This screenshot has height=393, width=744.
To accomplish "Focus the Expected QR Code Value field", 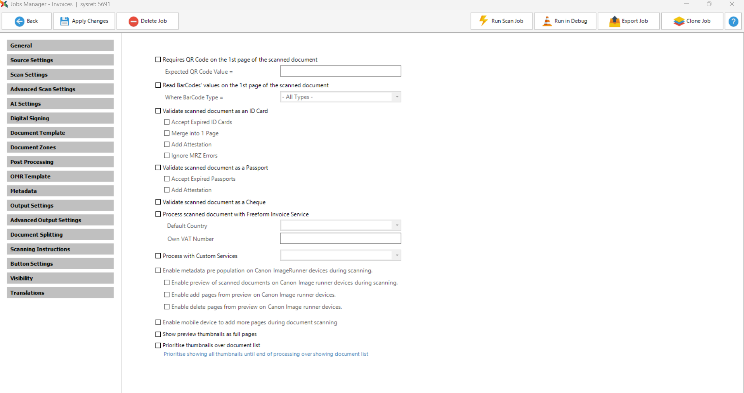I will coord(340,71).
